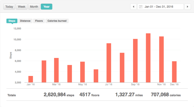Screen dimensions: 194x107
Task: Select the Today view button
Action: [9, 7]
